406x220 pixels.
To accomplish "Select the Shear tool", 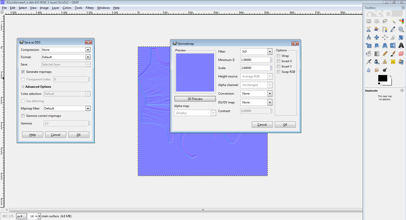I will click(377, 46).
